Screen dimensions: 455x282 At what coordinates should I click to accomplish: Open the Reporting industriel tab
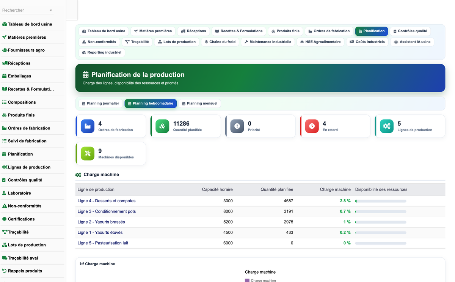pos(102,52)
